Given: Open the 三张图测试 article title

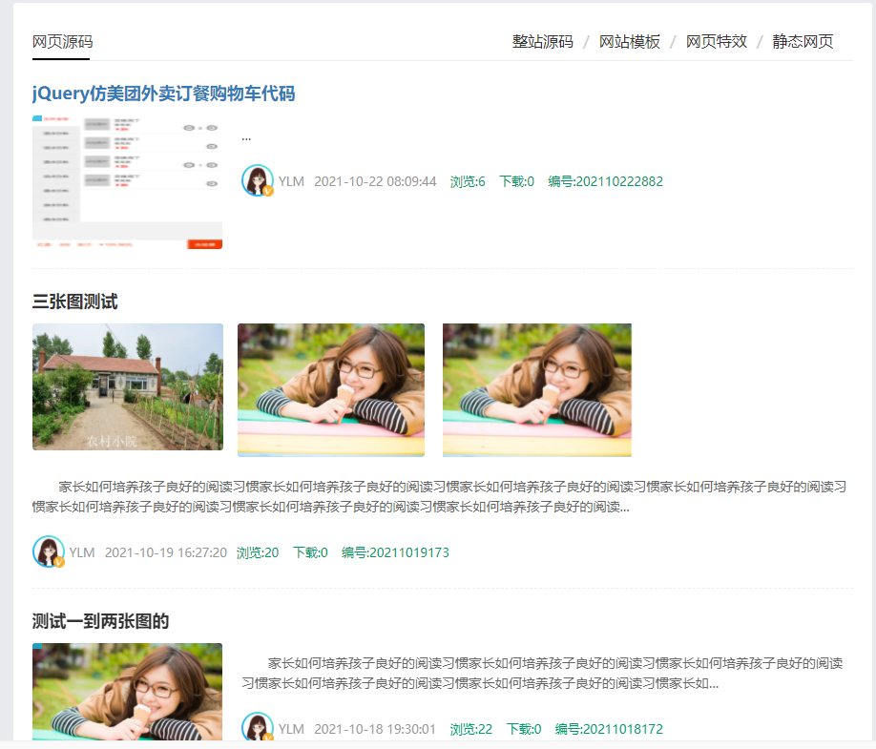Looking at the screenshot, I should [x=74, y=302].
